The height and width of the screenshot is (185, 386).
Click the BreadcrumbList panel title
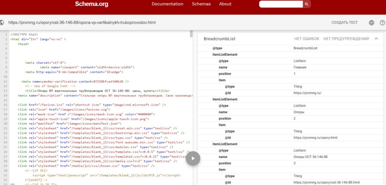coord(219,39)
